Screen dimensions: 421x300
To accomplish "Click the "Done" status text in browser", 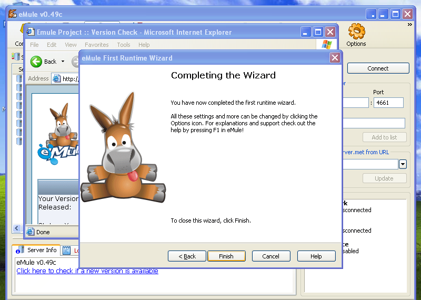I will coord(43,232).
